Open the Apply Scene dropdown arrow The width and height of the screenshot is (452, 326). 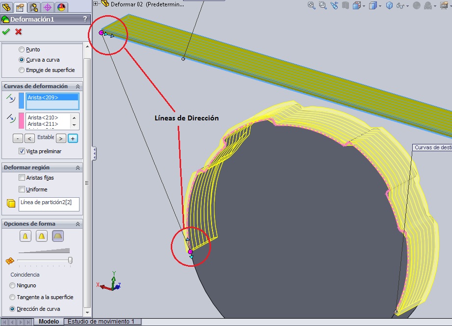click(435, 6)
